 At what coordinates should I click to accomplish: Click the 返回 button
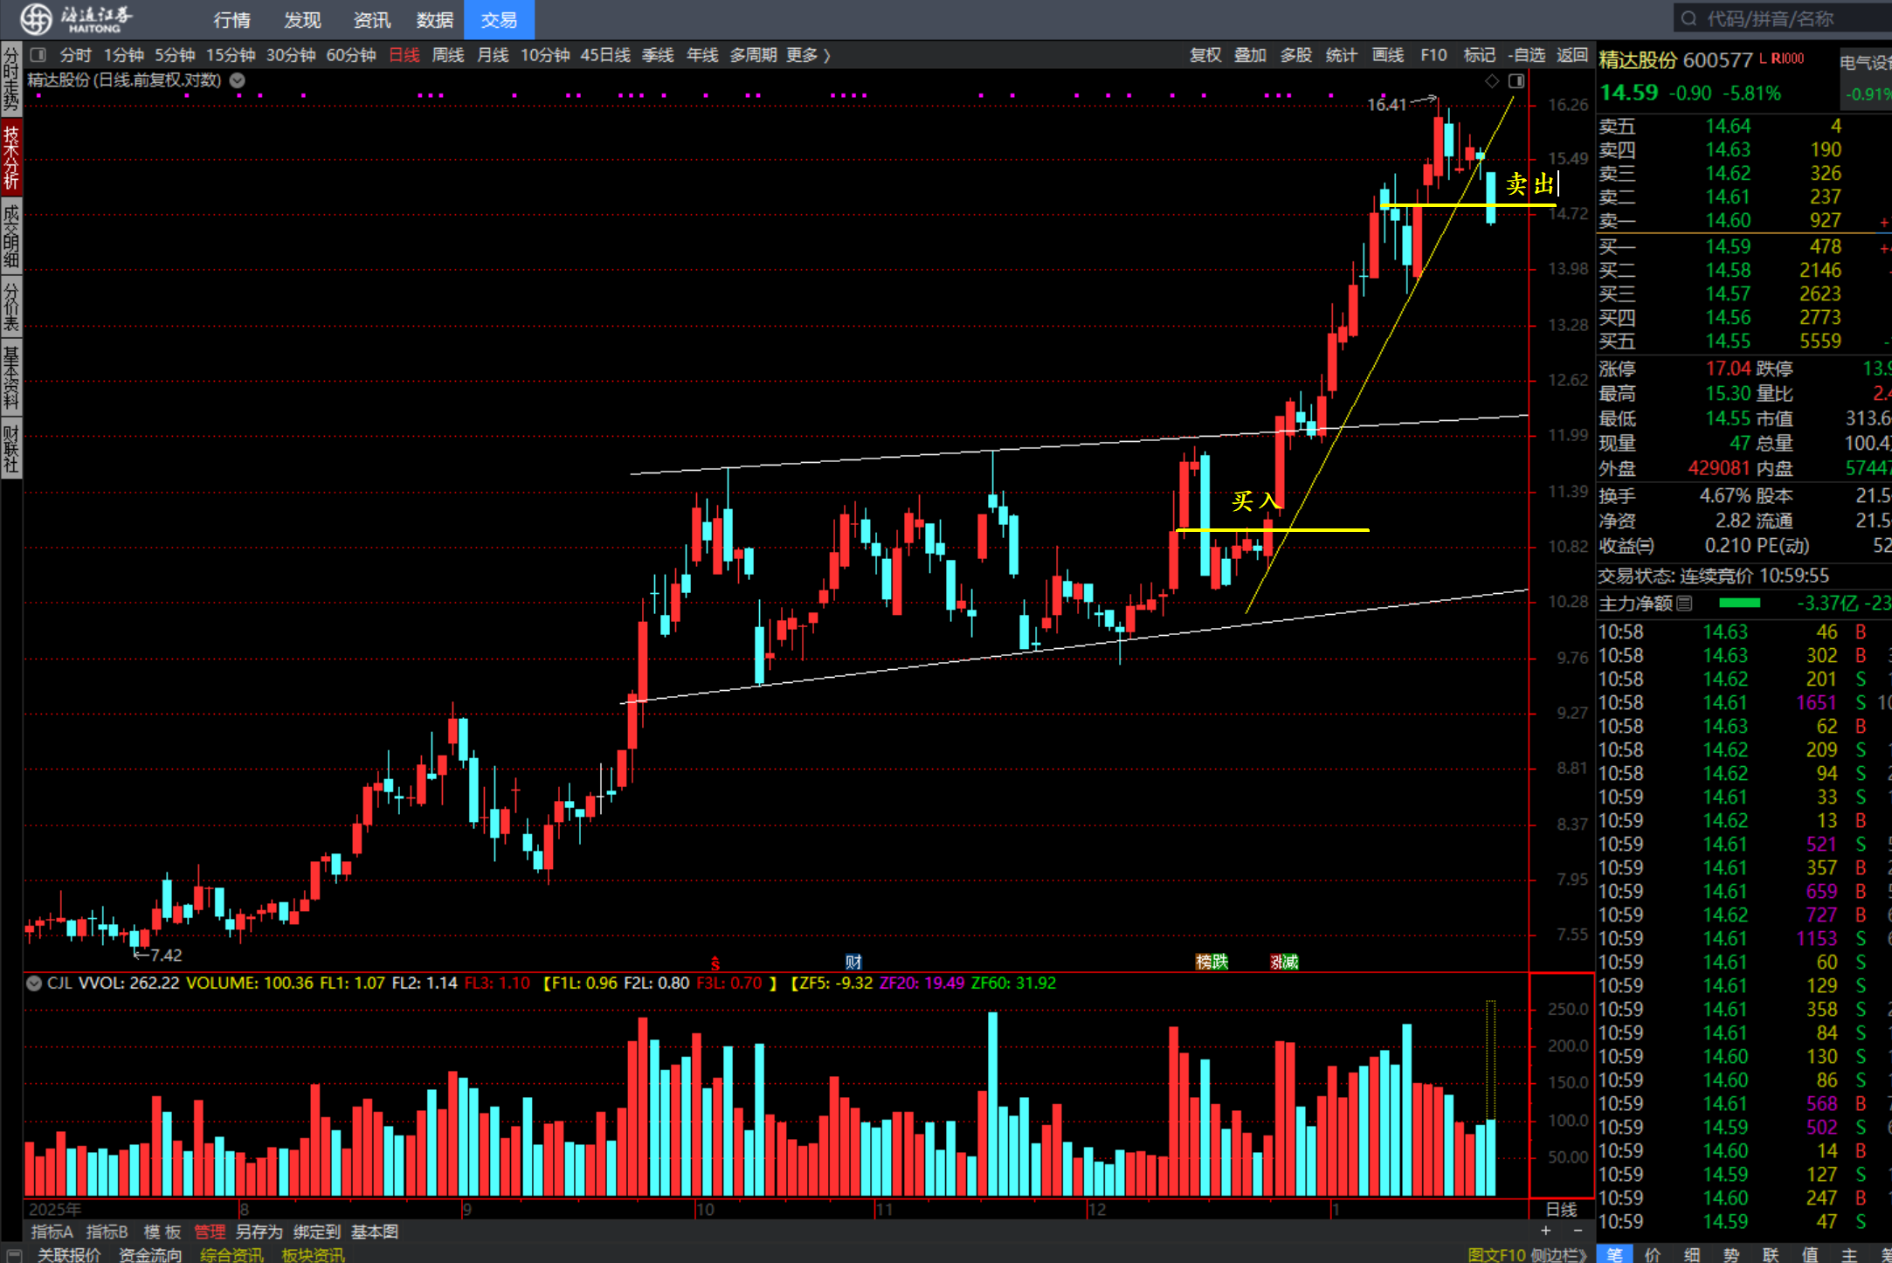coord(1571,55)
